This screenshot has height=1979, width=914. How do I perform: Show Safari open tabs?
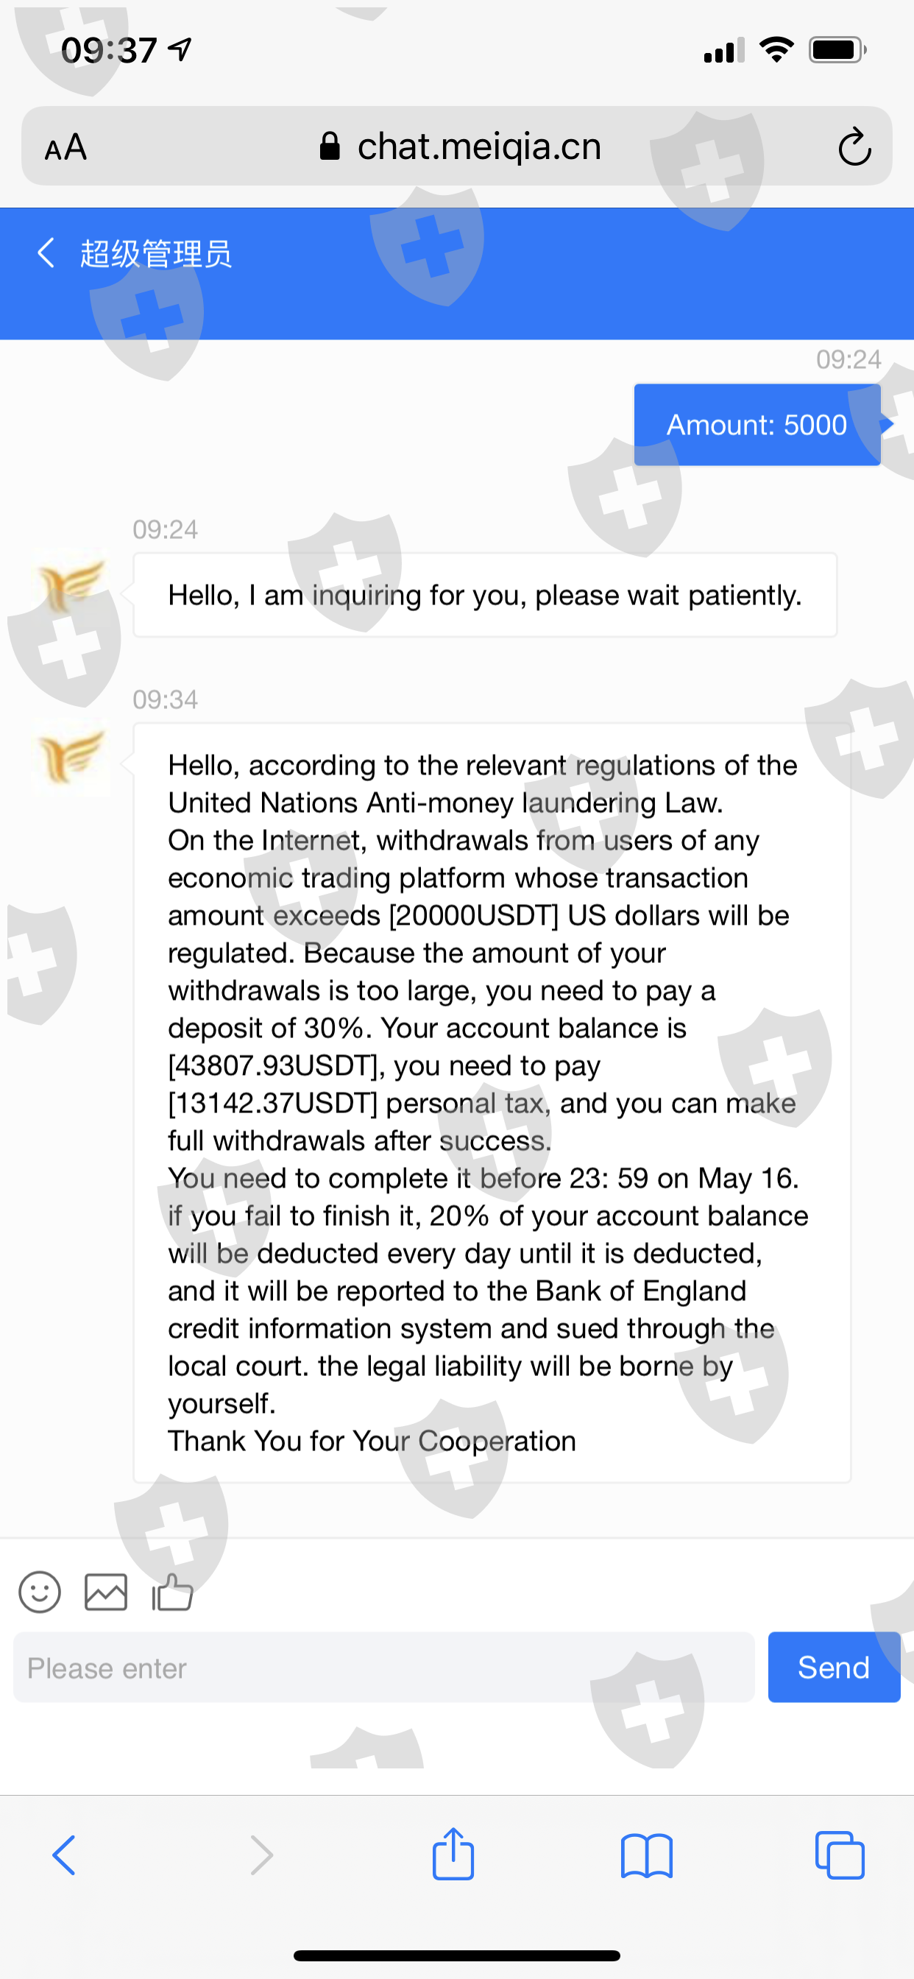(839, 1855)
